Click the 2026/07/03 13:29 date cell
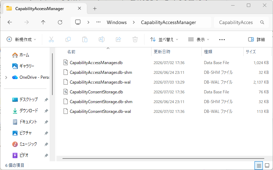The height and width of the screenshot is (170, 273). [x=169, y=82]
